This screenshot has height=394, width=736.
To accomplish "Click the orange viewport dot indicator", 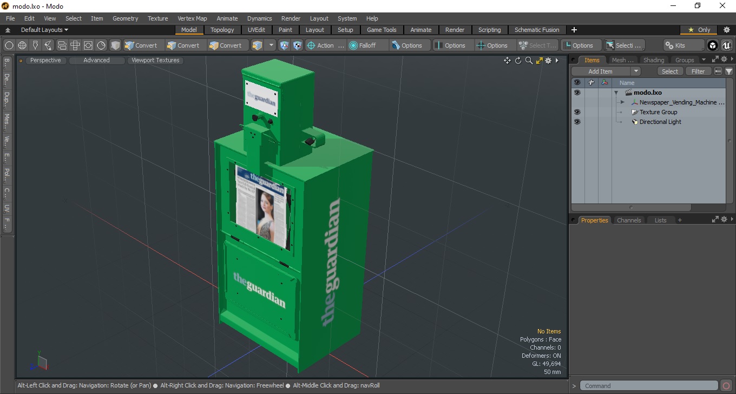I will 21,61.
